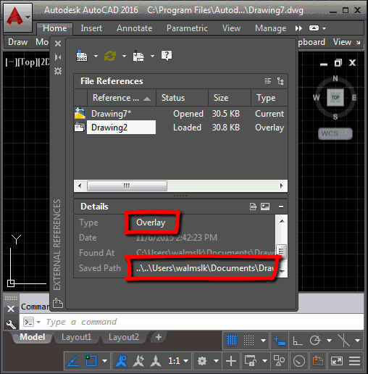368x374 pixels.
Task: Open the isodraft plane dropdown
Action: tap(358, 341)
